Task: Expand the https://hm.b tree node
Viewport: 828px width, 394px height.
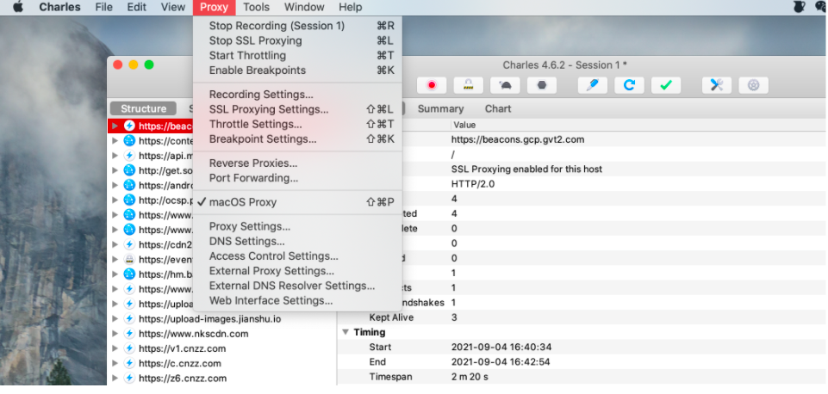Action: pyautogui.click(x=115, y=274)
